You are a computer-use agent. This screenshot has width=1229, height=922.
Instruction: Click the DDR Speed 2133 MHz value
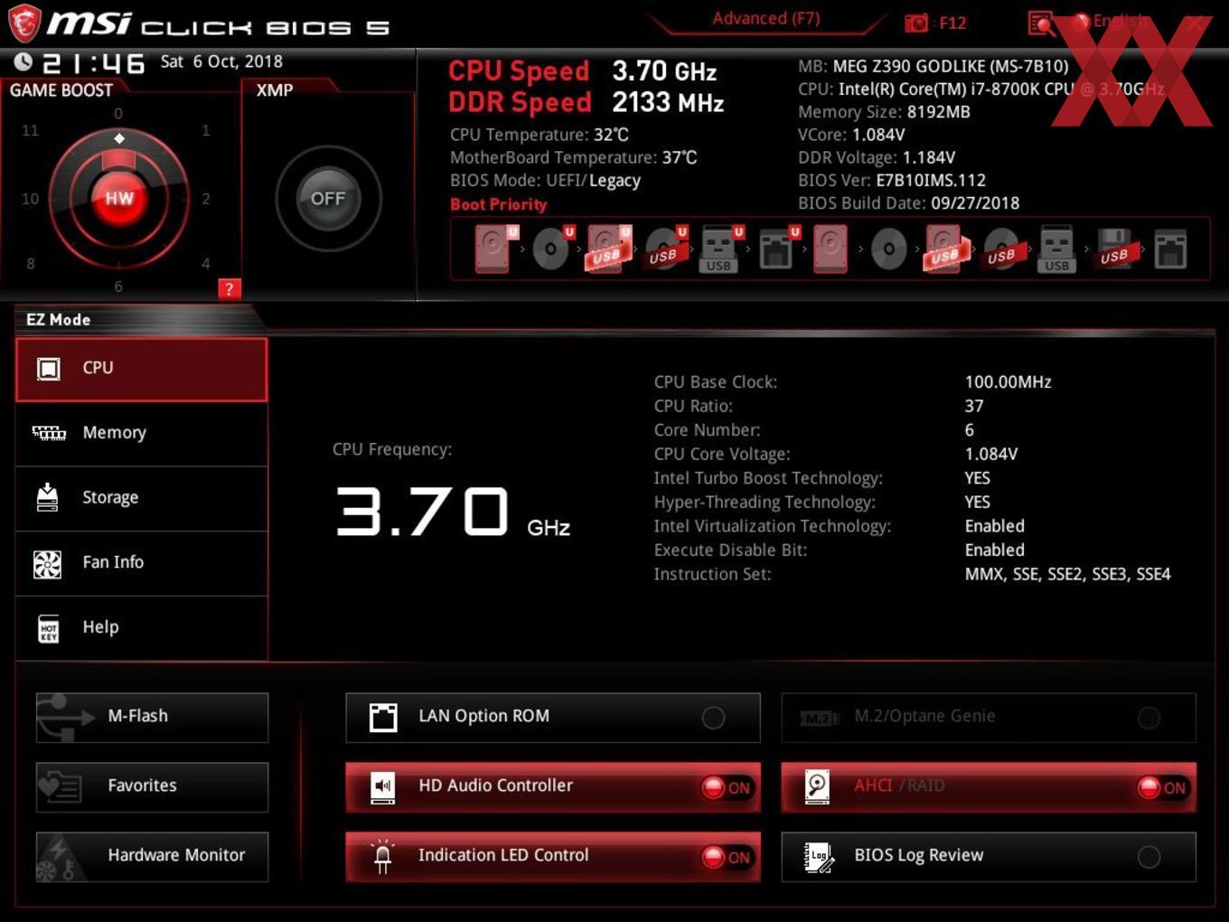[668, 102]
